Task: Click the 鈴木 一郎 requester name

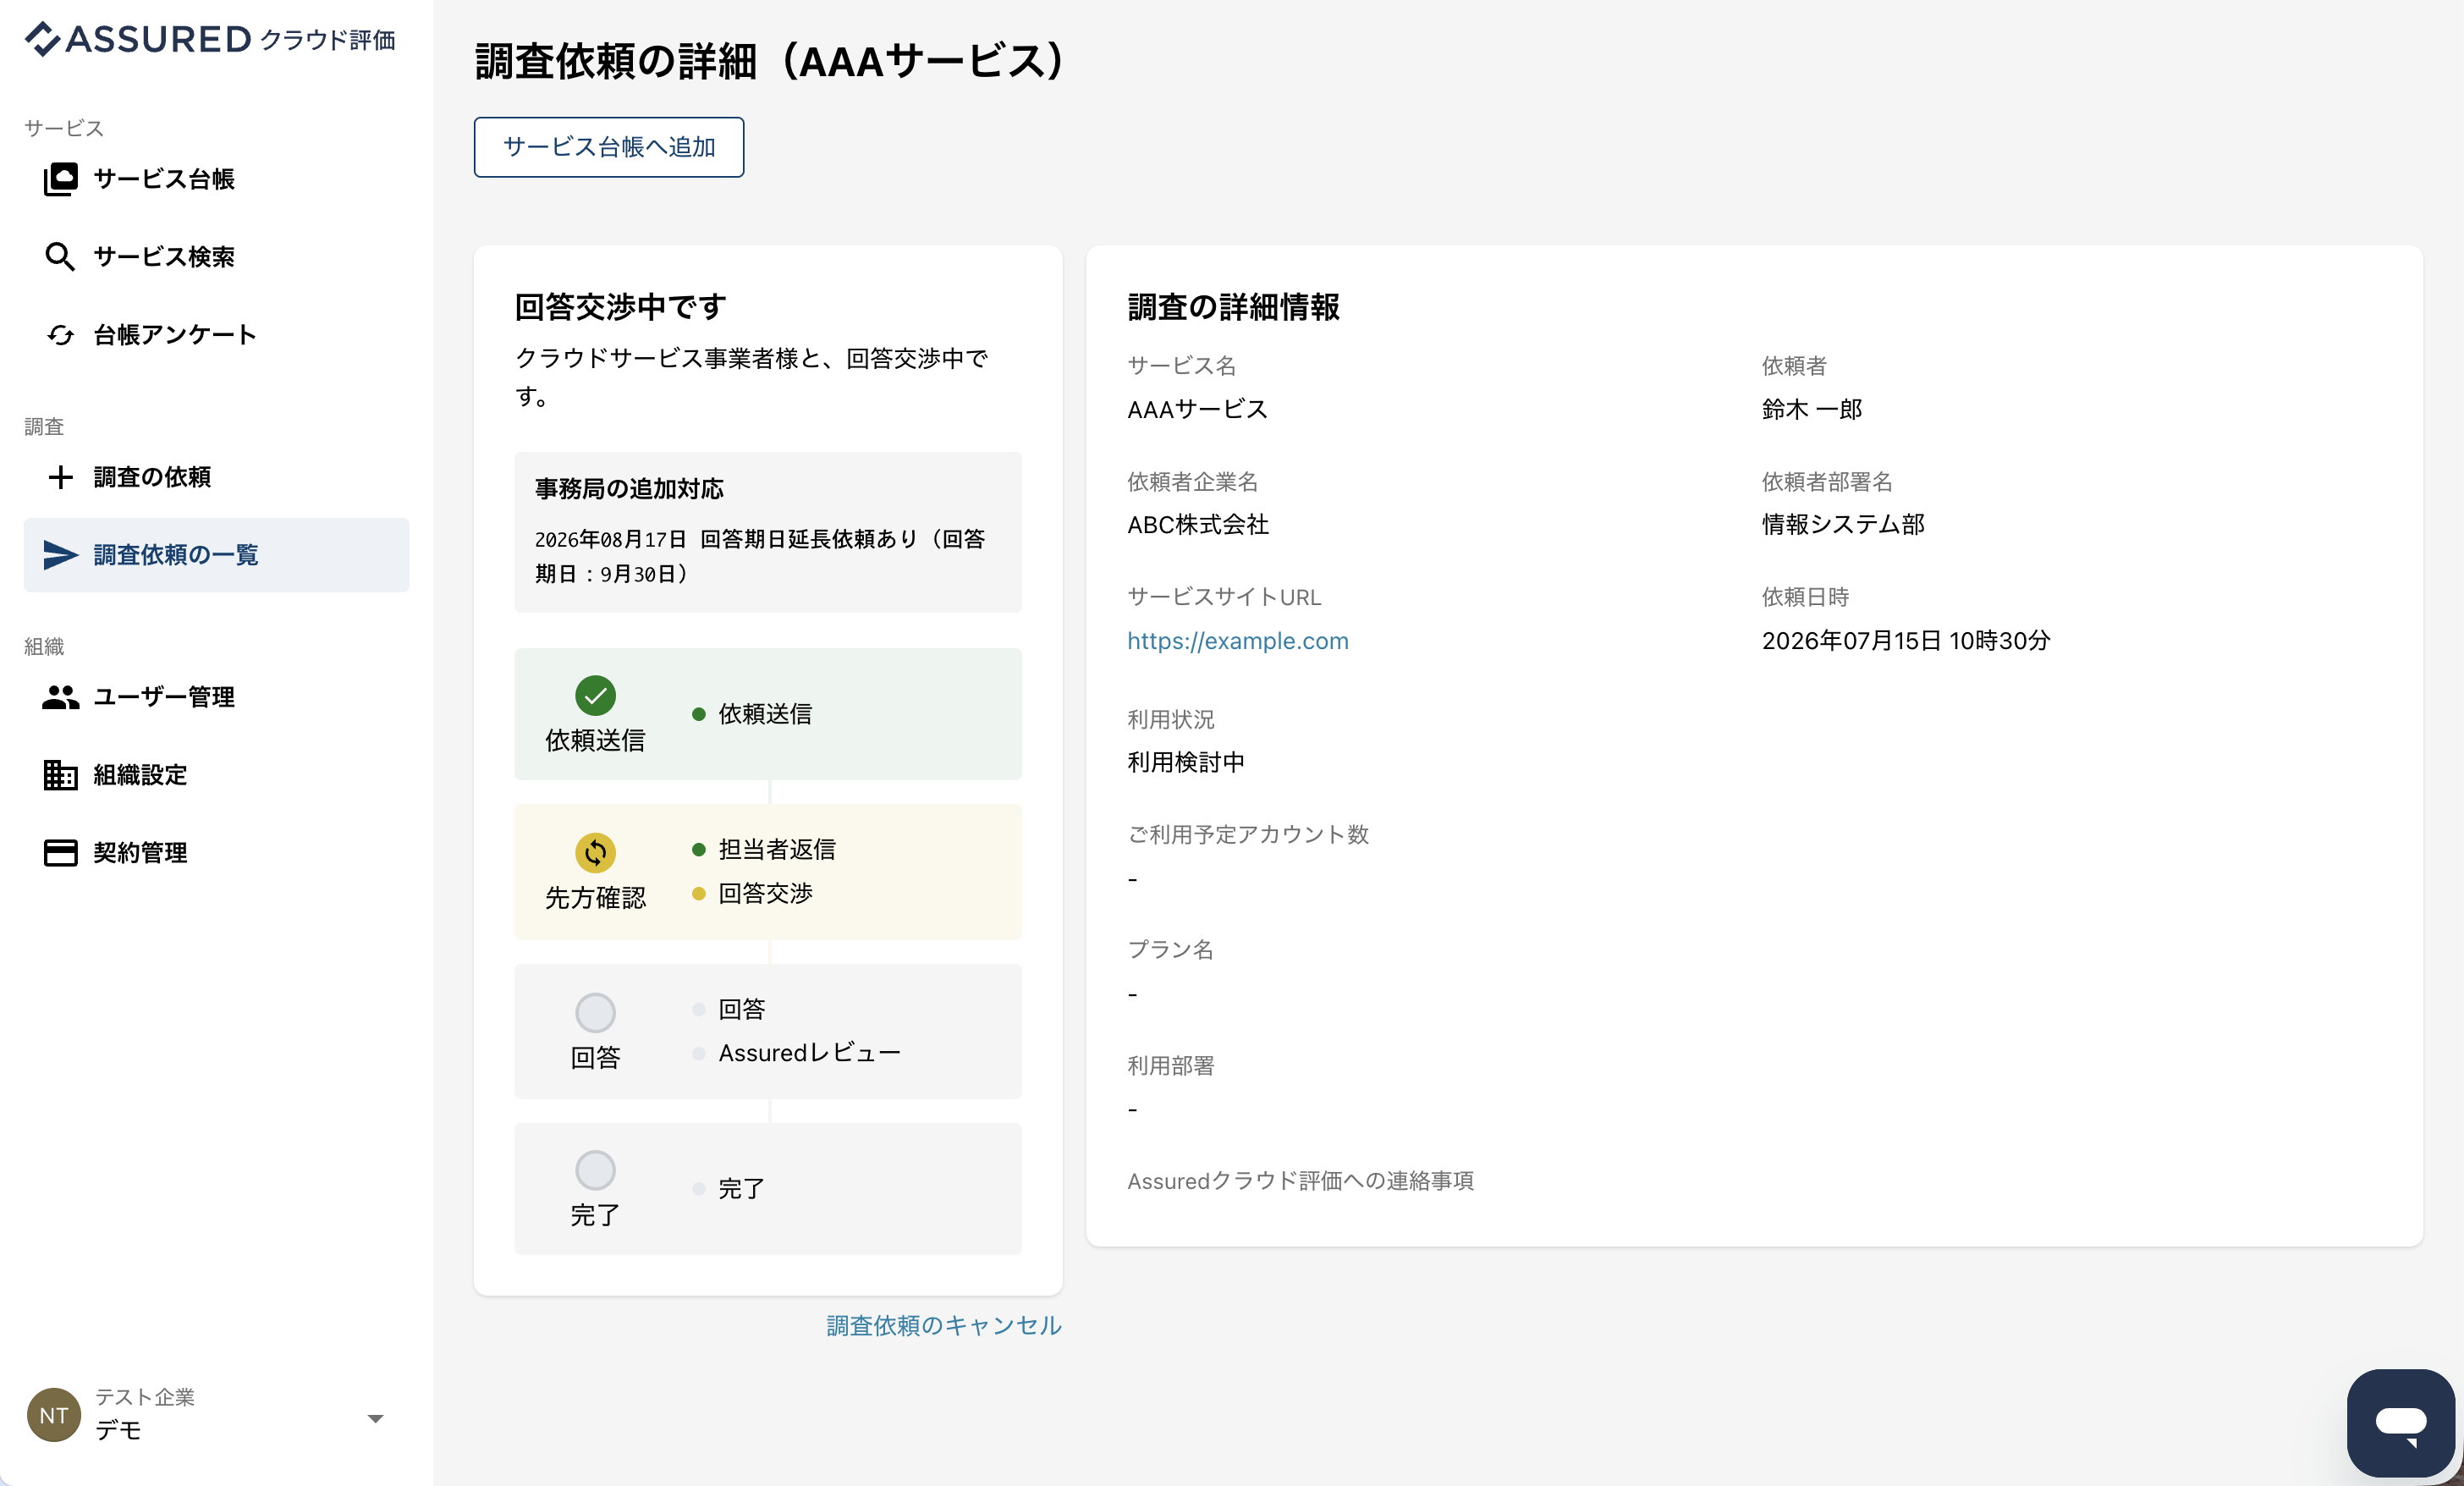Action: [1811, 409]
